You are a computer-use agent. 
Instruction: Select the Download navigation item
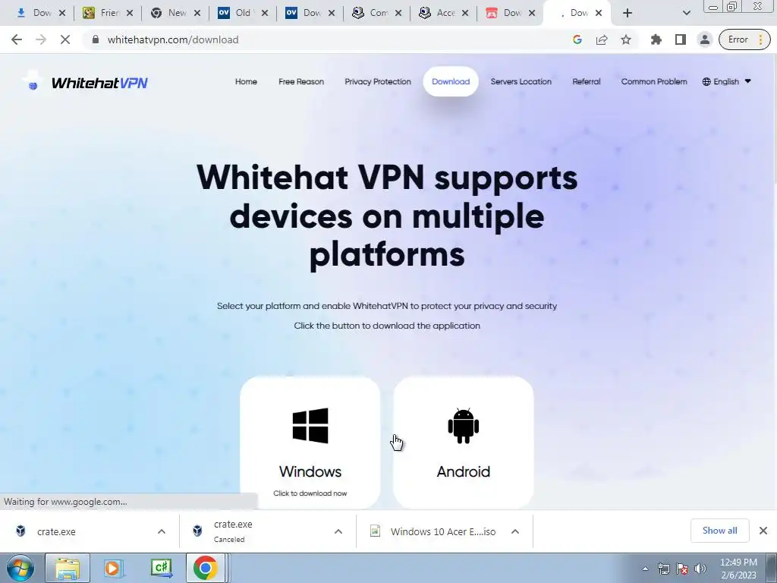pyautogui.click(x=451, y=81)
